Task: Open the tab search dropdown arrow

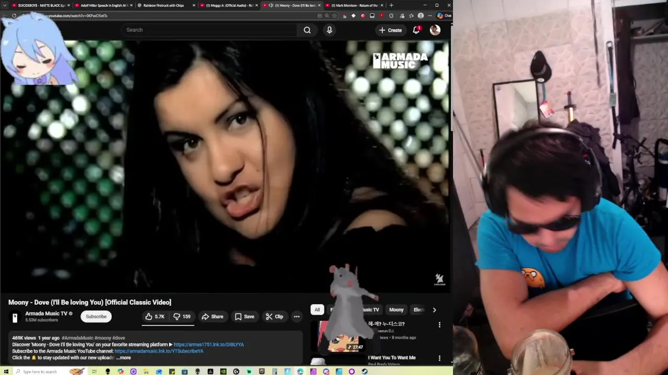Action: (5, 5)
